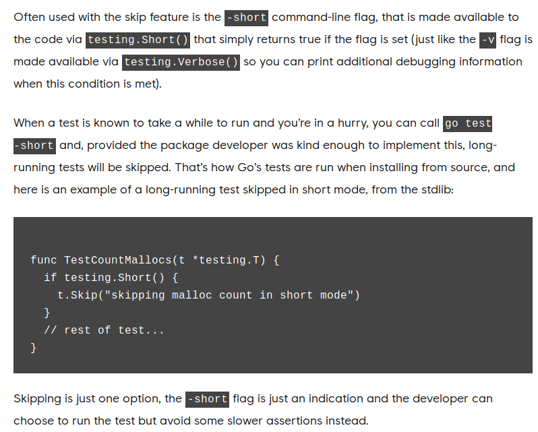This screenshot has width=538, height=432.
Task: Click the -short code after "one option, the"
Action: tap(207, 400)
